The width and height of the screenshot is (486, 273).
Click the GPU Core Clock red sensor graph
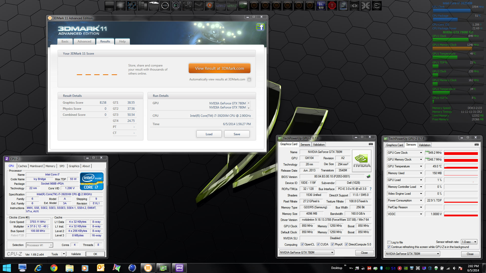coord(461,153)
